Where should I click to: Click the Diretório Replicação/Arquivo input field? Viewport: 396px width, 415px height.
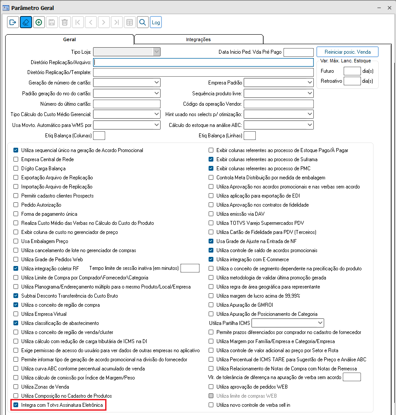click(203, 62)
